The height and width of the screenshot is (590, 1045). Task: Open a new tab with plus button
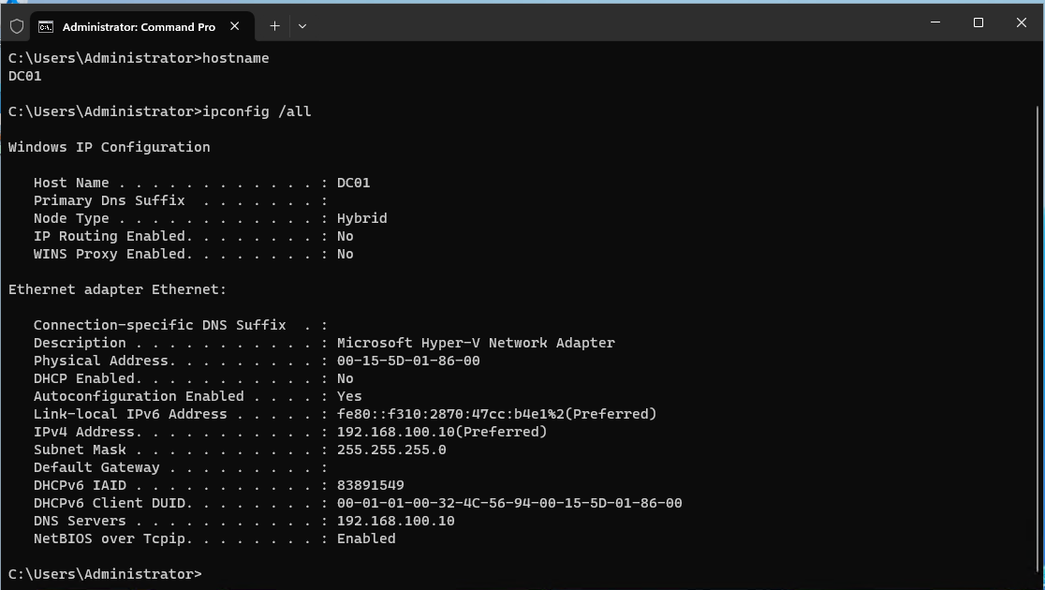pos(274,26)
